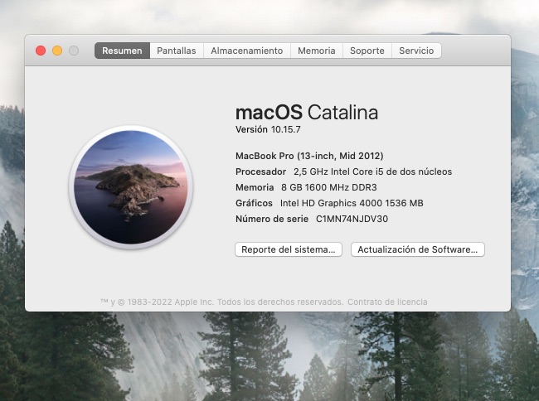The height and width of the screenshot is (401, 539).
Task: Minimize window with the yellow button
Action: [57, 51]
